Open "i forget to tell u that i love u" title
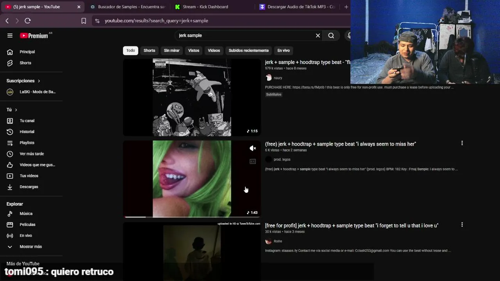The height and width of the screenshot is (281, 500). point(352,226)
